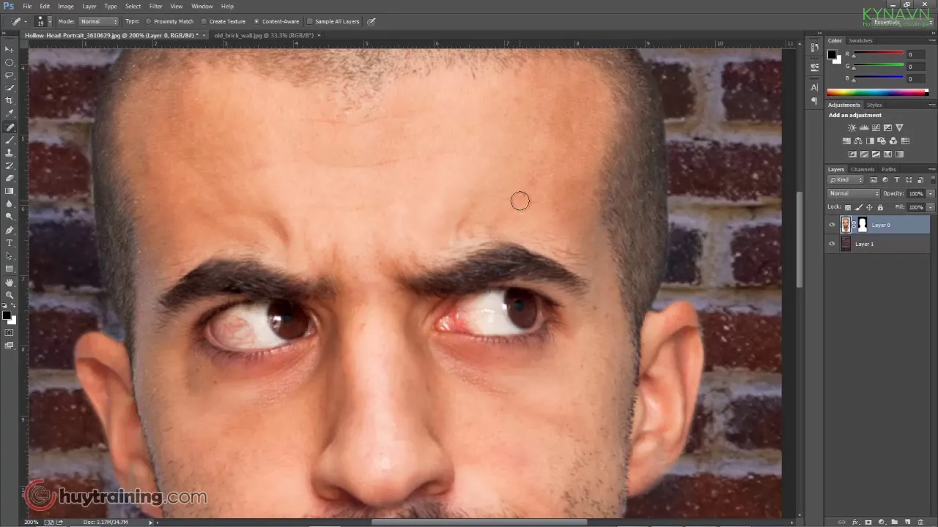Enable Sample All Layers checkbox
Viewport: 938px width, 527px height.
click(333, 21)
